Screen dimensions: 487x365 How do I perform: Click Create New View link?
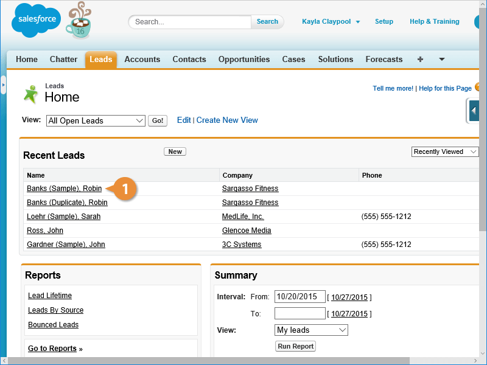point(227,120)
